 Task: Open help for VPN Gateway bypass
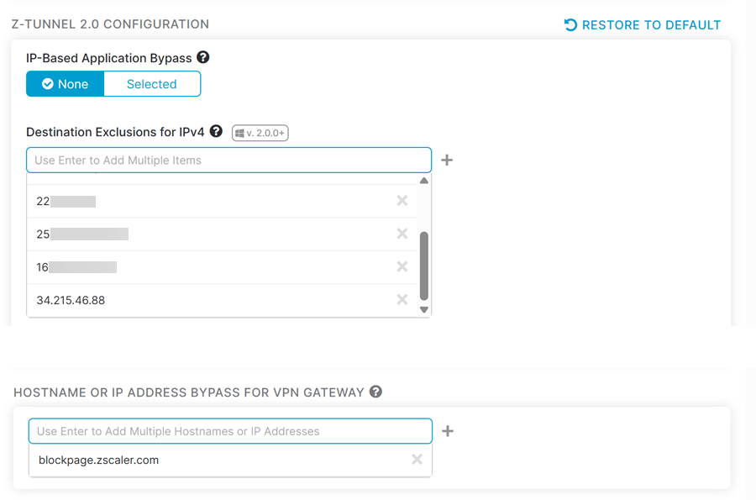tap(376, 392)
